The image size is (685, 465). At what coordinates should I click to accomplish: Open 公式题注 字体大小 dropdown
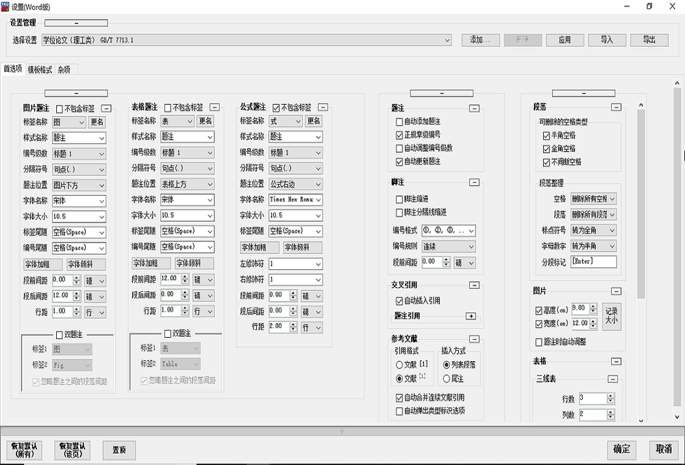click(x=296, y=216)
